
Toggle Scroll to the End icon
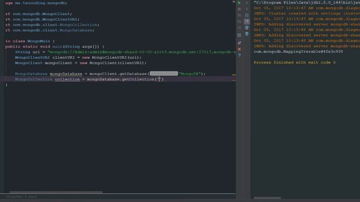(247, 21)
